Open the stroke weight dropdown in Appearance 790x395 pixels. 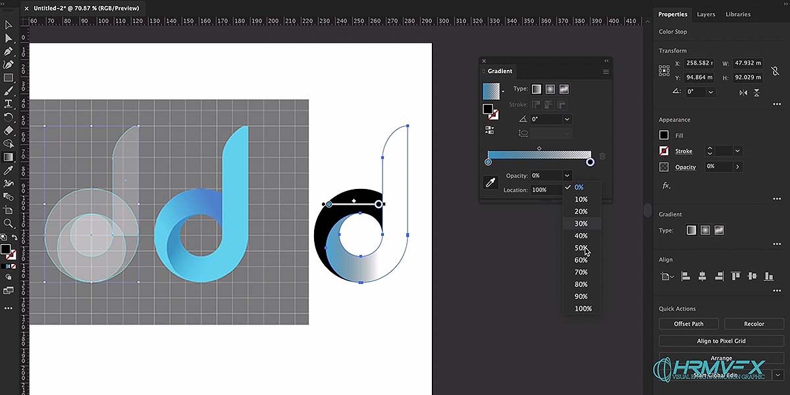(737, 151)
